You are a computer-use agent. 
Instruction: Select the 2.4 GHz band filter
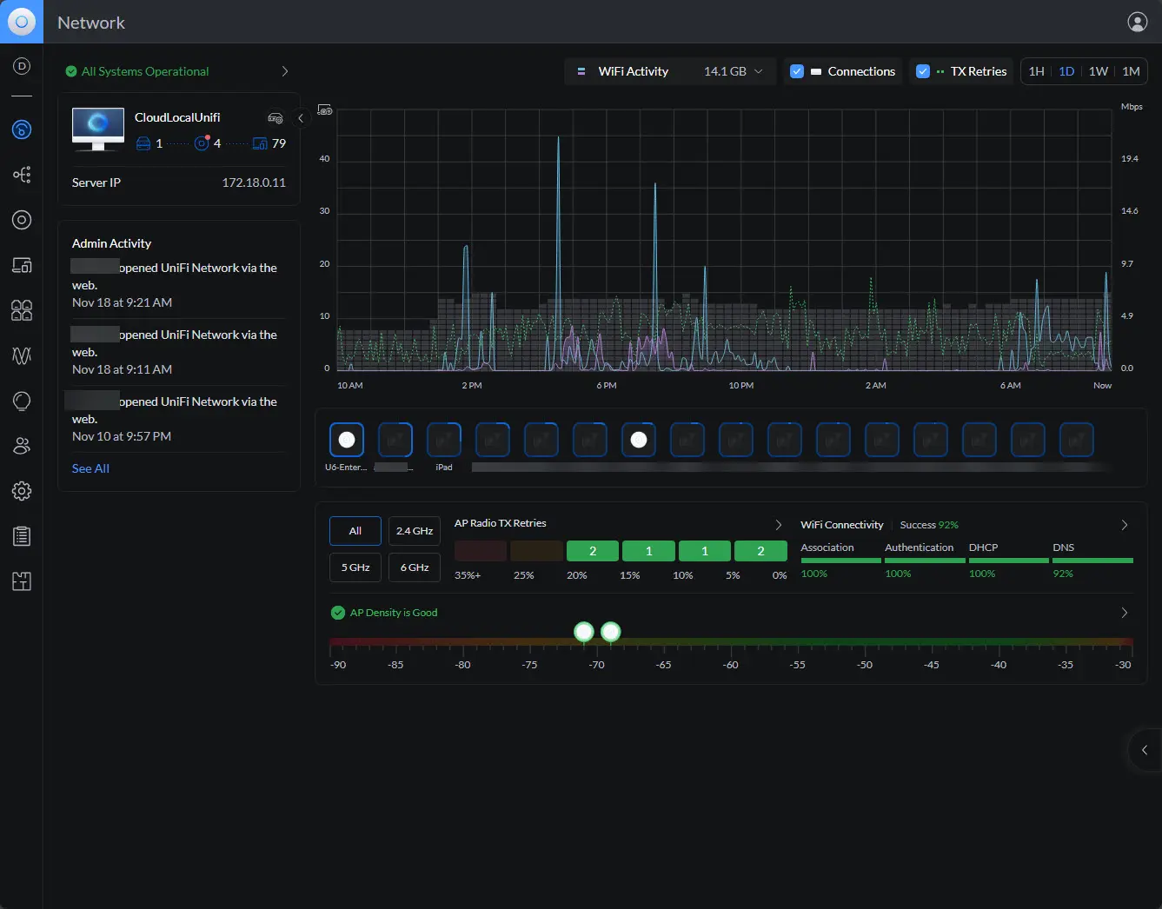point(414,531)
